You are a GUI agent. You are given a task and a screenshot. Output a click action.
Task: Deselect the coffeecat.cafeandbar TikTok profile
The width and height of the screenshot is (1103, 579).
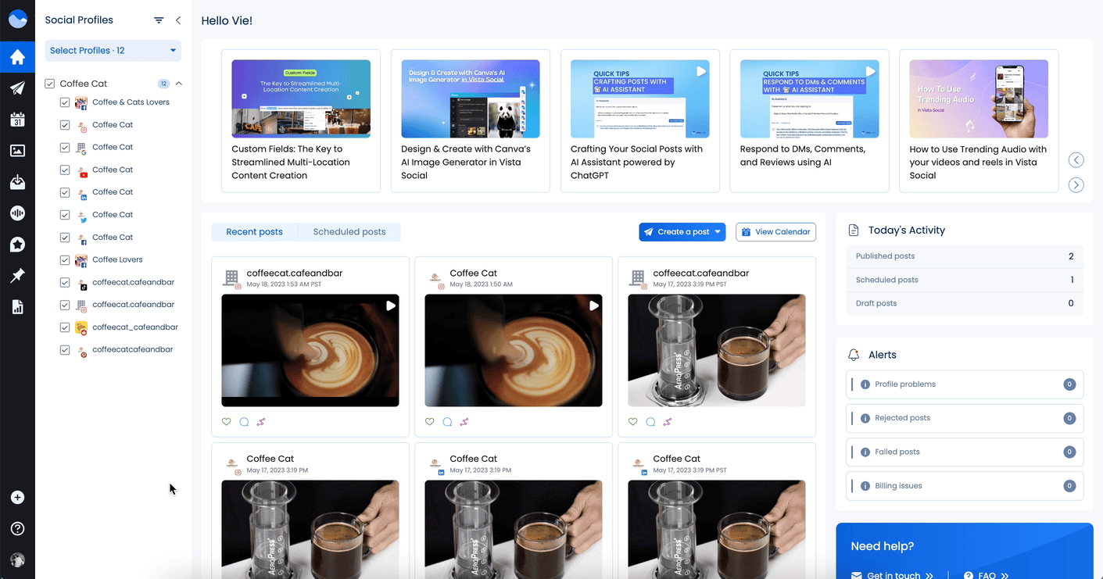coord(66,282)
